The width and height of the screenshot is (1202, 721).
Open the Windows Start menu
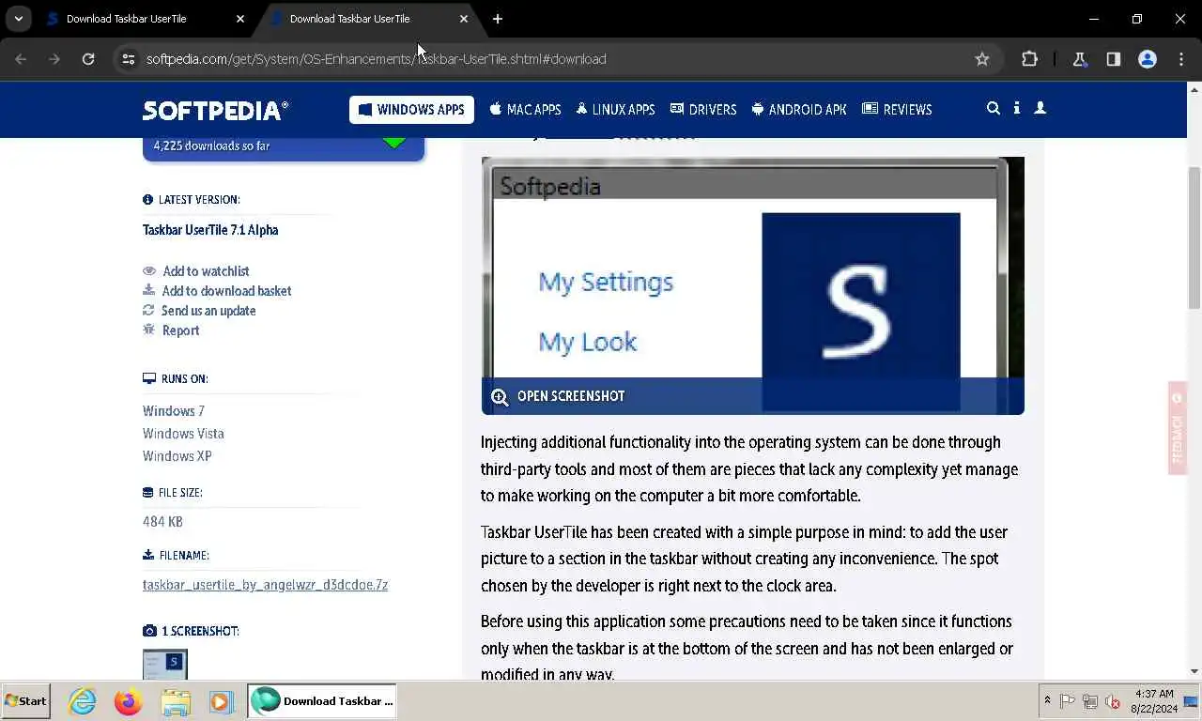tap(25, 701)
